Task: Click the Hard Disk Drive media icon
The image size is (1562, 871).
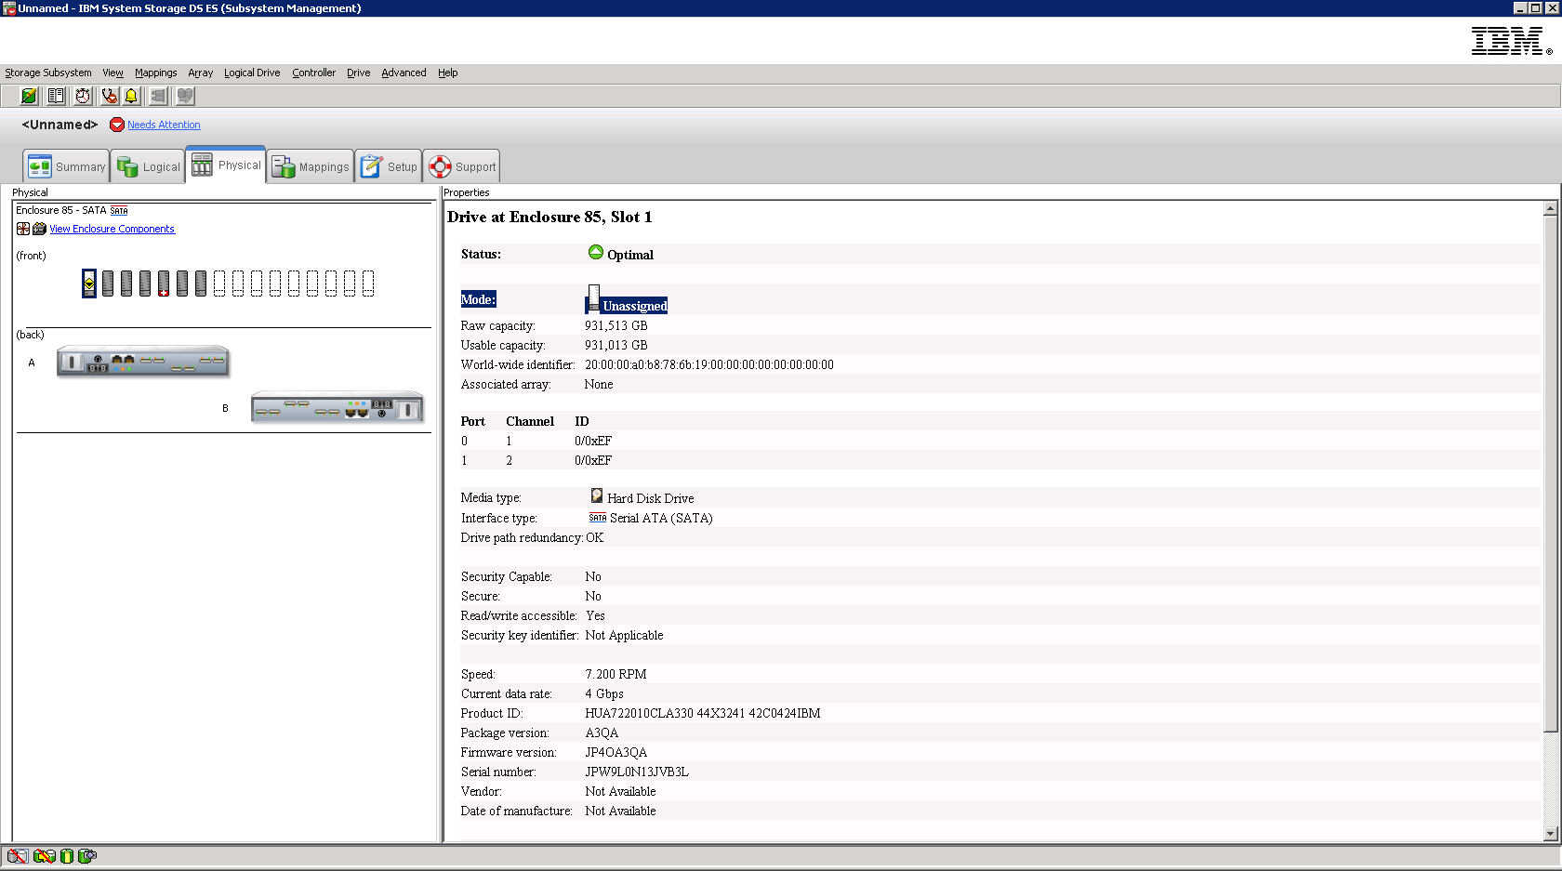Action: [x=597, y=496]
